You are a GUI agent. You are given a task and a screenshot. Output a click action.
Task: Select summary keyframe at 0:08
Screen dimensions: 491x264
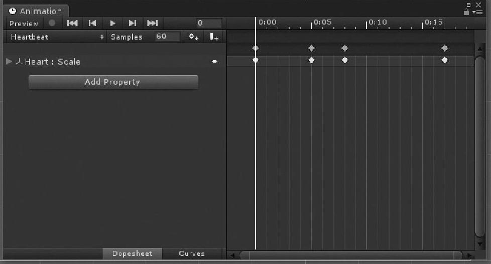tap(345, 48)
